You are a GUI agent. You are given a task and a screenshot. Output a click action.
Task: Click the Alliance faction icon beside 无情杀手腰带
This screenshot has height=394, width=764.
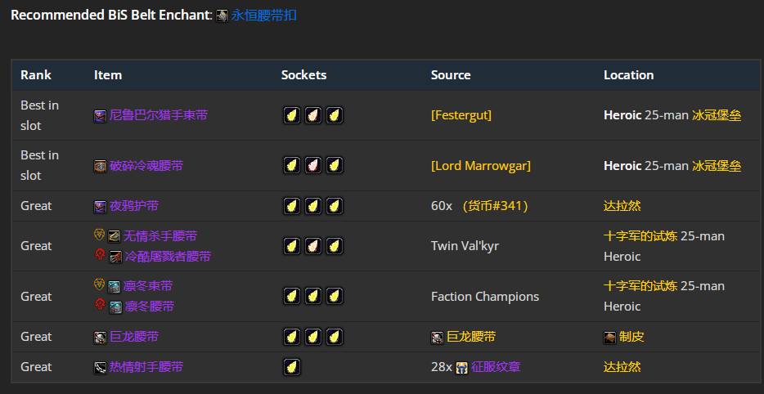click(100, 235)
